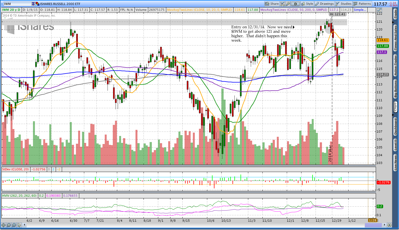The height and width of the screenshot is (230, 399).
Task: Click the 117.57 last price display
Action: click(380, 4)
